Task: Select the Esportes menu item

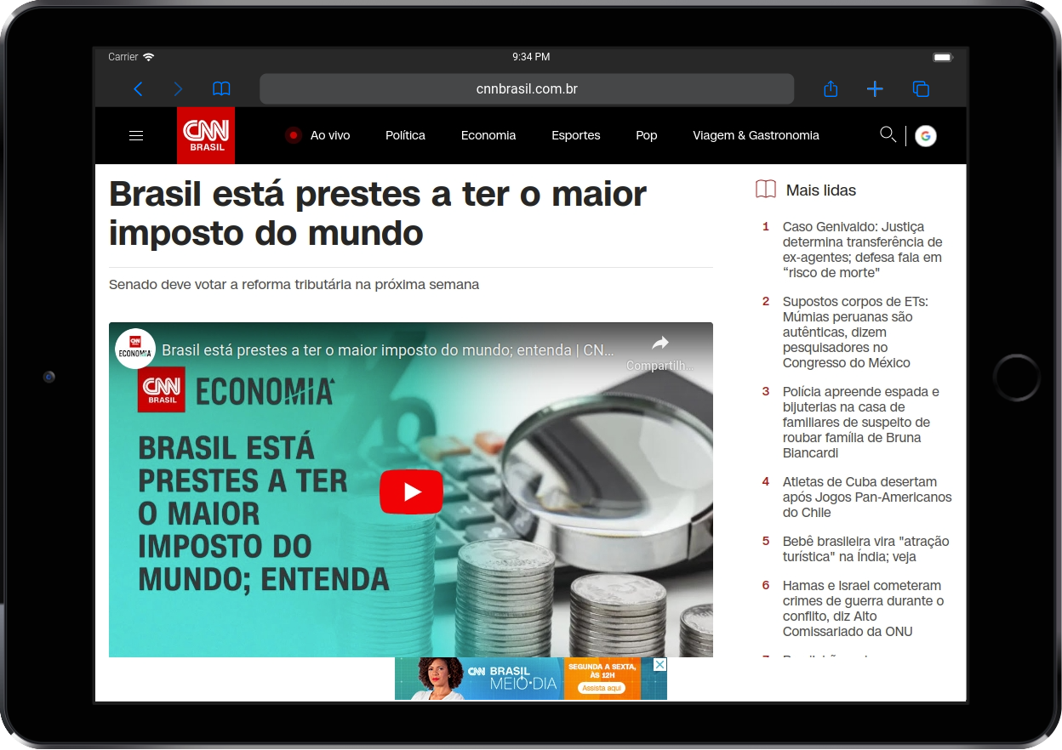Action: [x=575, y=135]
